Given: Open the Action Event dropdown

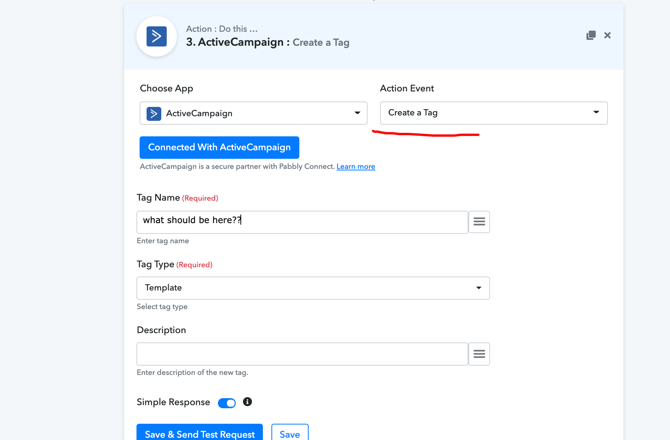Looking at the screenshot, I should [x=494, y=113].
